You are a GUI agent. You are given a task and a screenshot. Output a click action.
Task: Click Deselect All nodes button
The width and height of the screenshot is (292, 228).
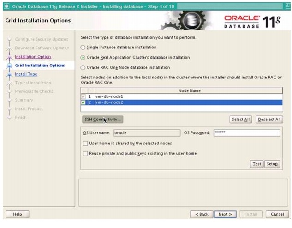269,120
